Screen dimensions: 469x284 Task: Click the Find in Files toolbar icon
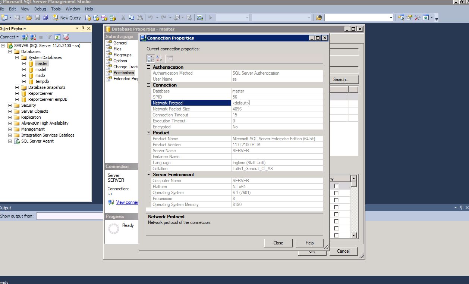pyautogui.click(x=319, y=18)
